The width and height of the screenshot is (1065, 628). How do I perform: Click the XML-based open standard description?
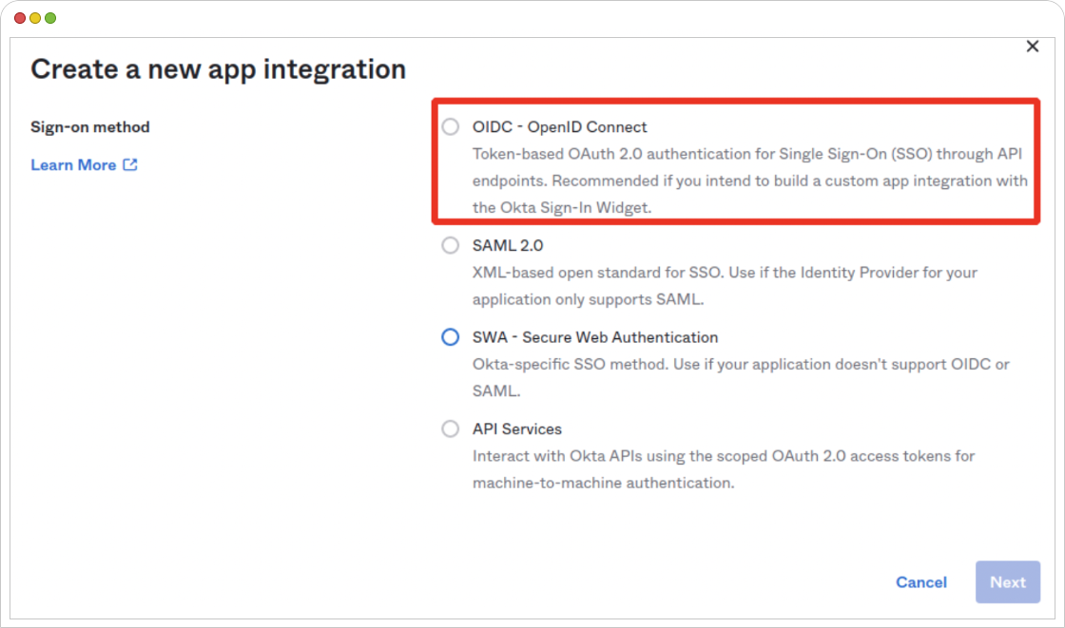pyautogui.click(x=725, y=286)
